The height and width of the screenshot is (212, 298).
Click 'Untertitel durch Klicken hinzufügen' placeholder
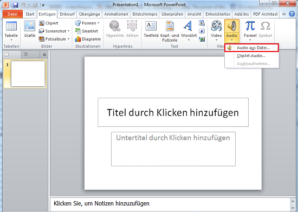tap(173, 149)
